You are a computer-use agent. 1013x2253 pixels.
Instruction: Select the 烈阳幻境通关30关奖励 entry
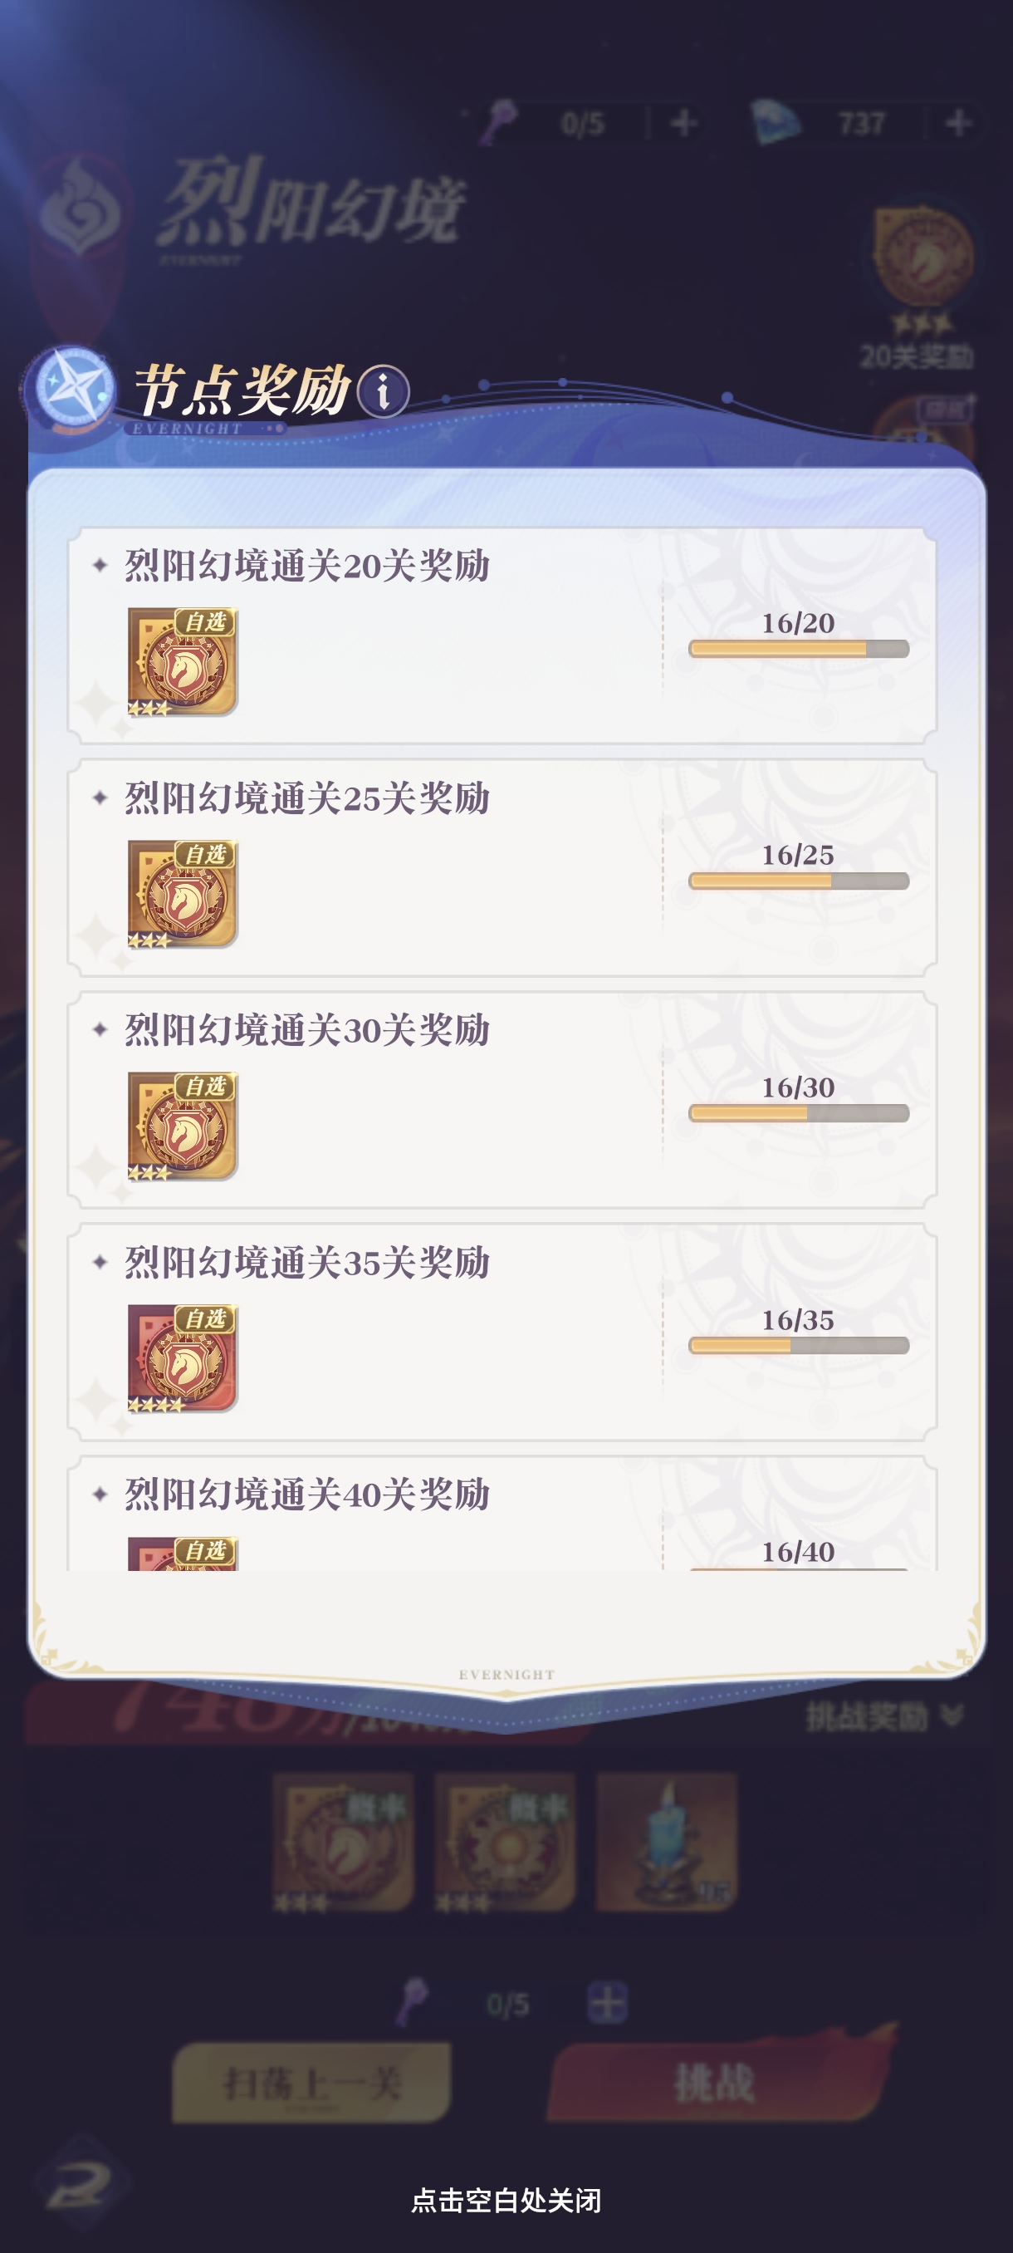click(x=502, y=1100)
